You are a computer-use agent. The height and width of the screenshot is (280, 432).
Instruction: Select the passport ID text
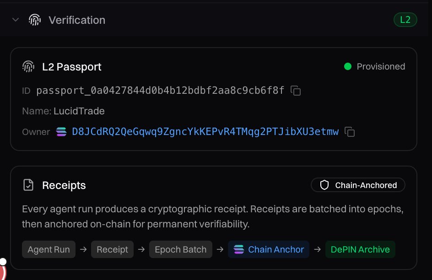coord(160,91)
